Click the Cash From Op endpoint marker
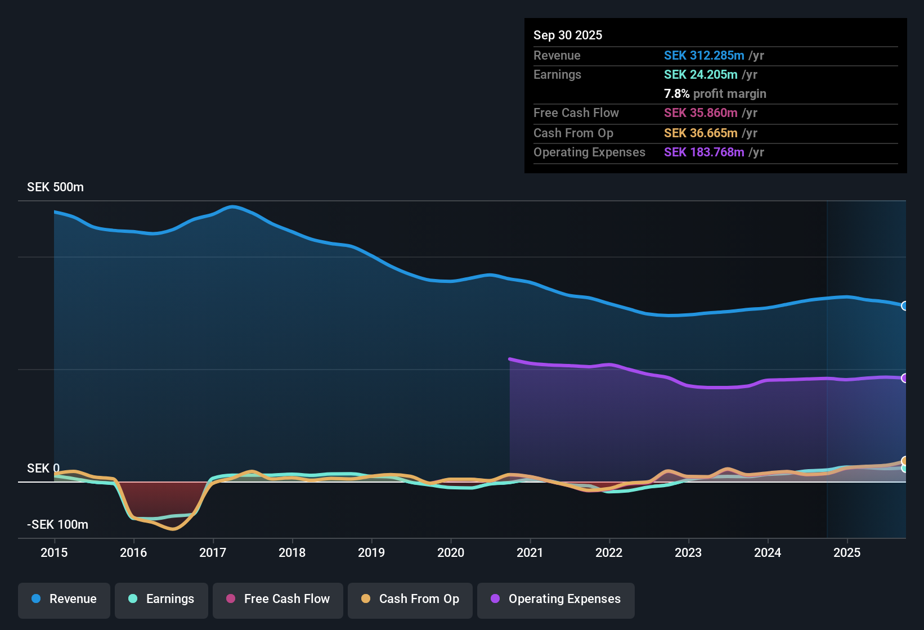 (904, 460)
